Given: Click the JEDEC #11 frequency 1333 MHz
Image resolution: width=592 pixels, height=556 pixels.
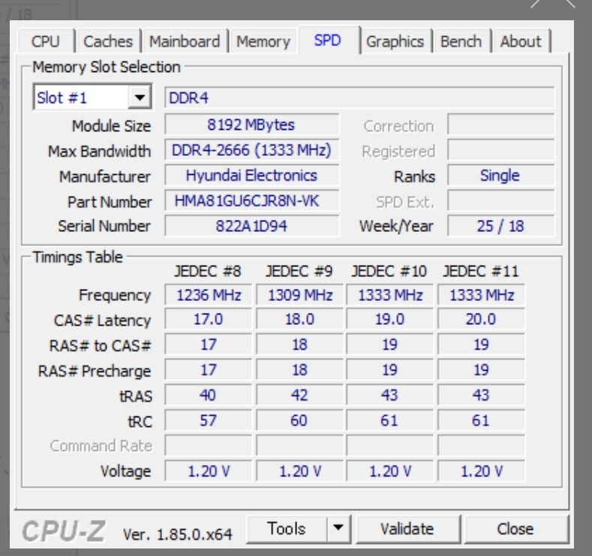Looking at the screenshot, I should [482, 295].
